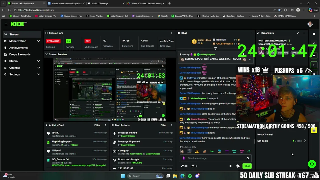Open Session Info panel options menu
This screenshot has width=320, height=180.
171,33
